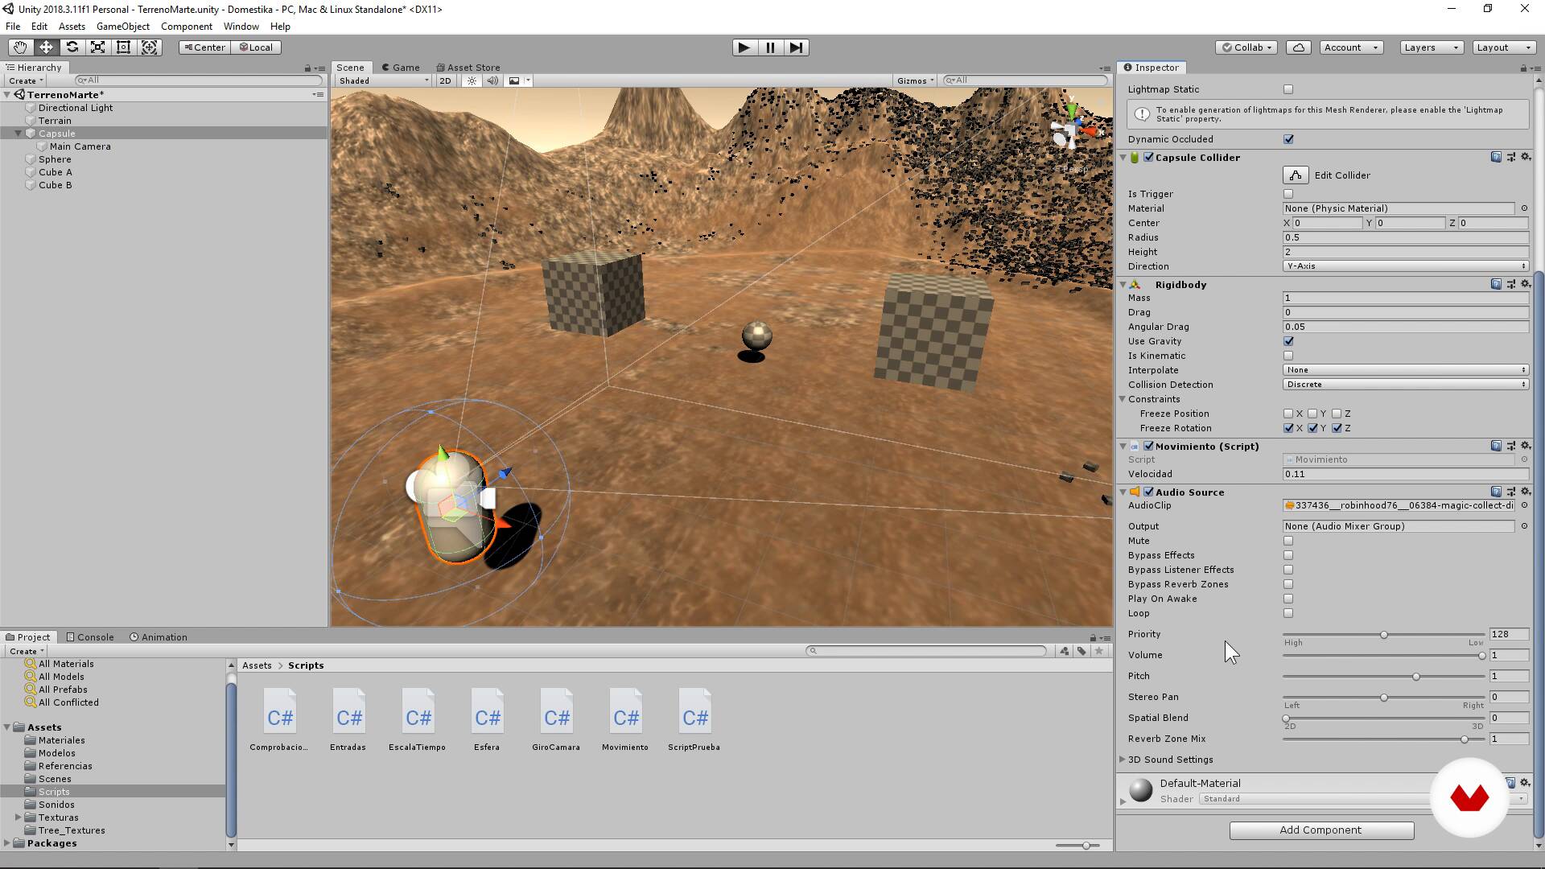The width and height of the screenshot is (1545, 869).
Task: Toggle scene lighting sun icon
Action: 472,80
